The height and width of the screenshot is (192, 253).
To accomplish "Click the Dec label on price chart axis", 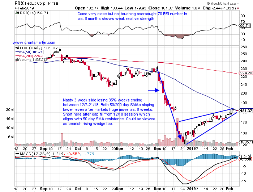I will coord(157,149).
